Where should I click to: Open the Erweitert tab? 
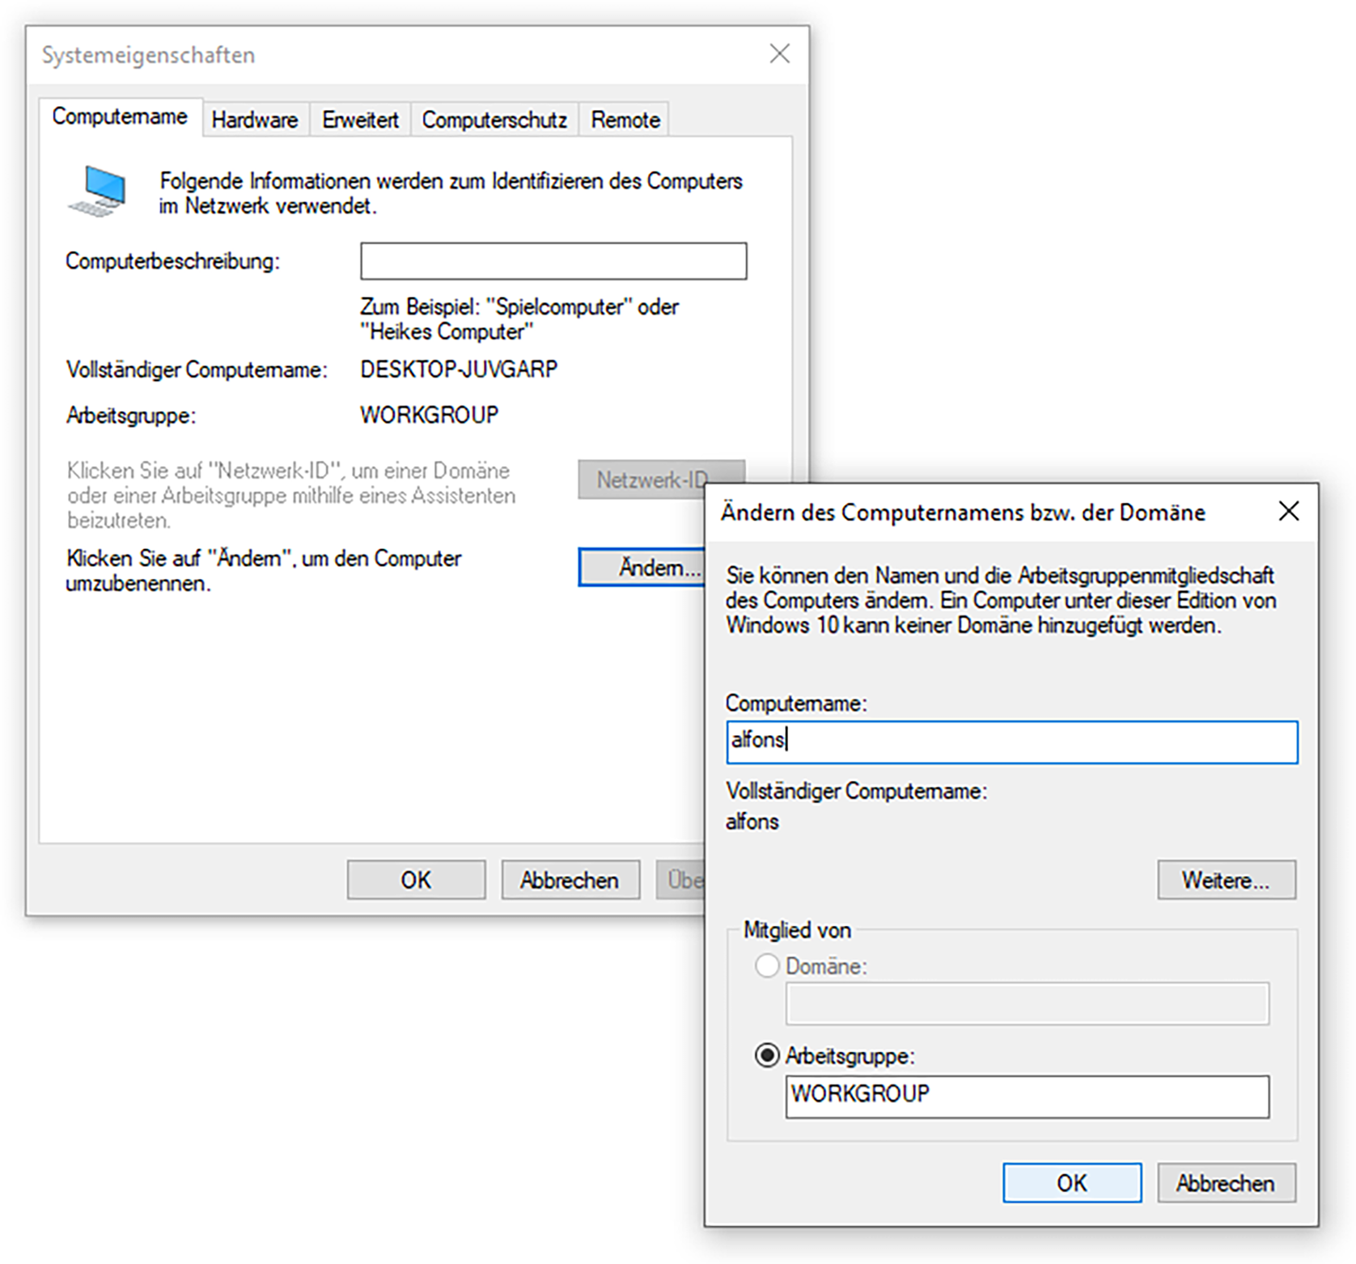[x=360, y=120]
